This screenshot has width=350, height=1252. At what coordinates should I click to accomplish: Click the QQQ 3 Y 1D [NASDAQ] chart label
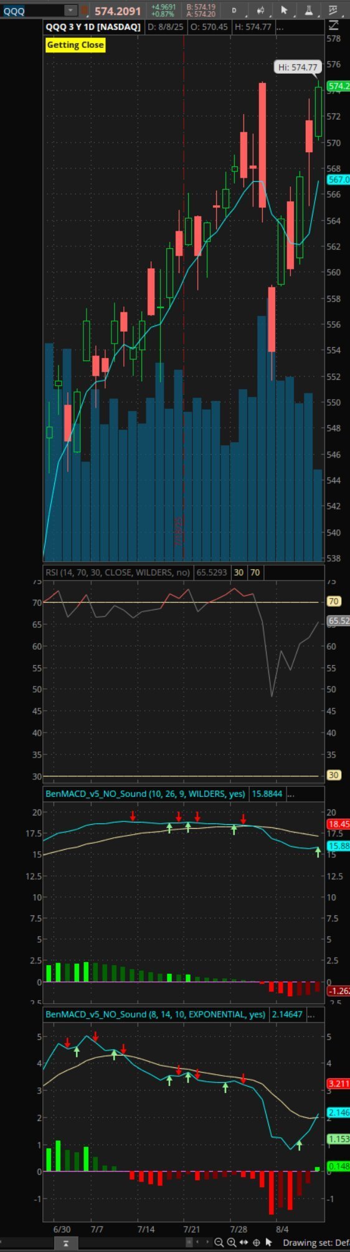(93, 27)
